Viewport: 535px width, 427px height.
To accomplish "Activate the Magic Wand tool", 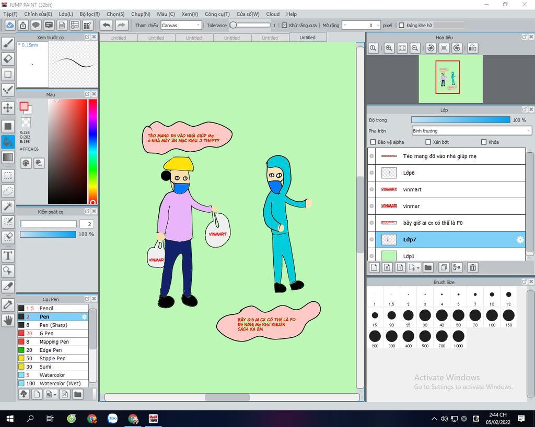I will click(8, 206).
